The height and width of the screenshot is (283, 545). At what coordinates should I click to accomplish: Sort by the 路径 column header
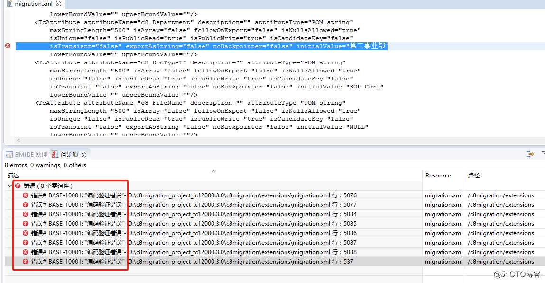[x=474, y=176]
